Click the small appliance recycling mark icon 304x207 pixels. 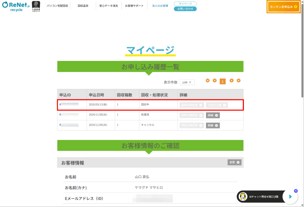point(36,6)
